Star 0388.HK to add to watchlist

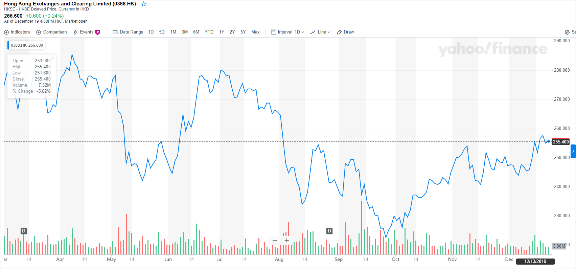(144, 4)
